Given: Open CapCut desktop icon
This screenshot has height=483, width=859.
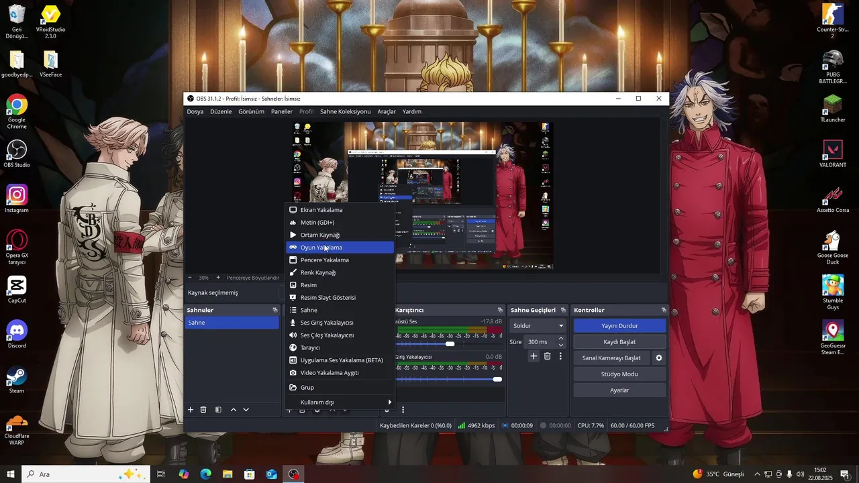Looking at the screenshot, I should click(x=17, y=288).
